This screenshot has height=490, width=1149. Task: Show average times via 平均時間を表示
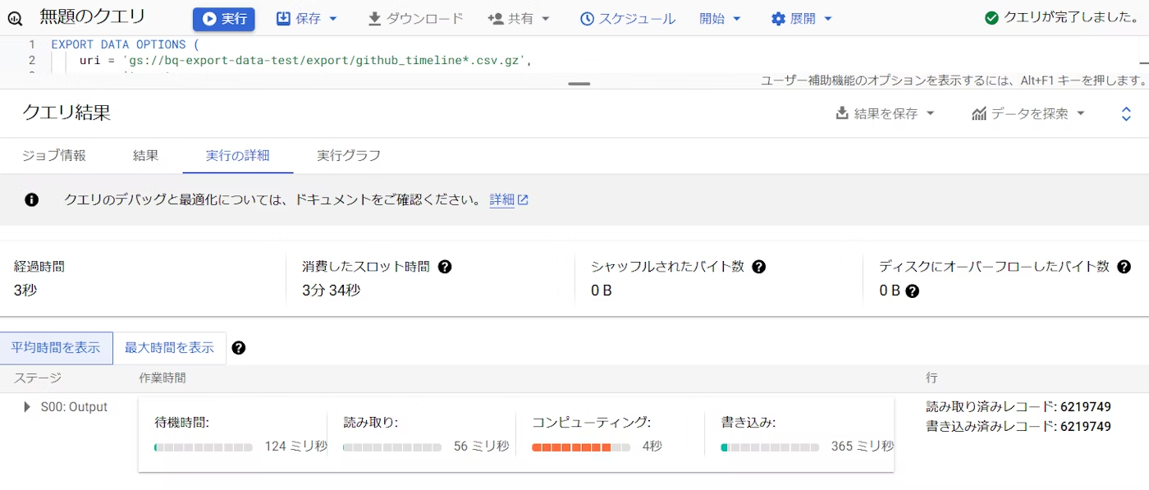coord(56,347)
